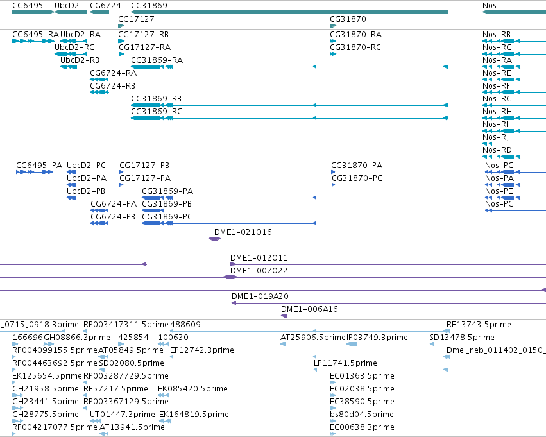
Task: Open EST LP11741.5prime
Action: [345, 363]
